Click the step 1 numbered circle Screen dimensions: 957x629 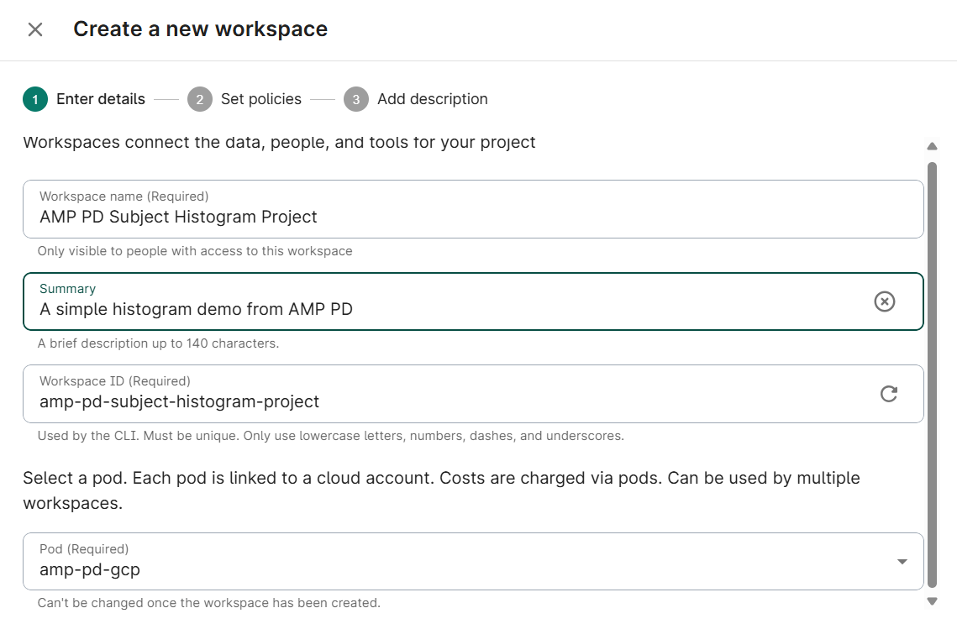tap(34, 99)
